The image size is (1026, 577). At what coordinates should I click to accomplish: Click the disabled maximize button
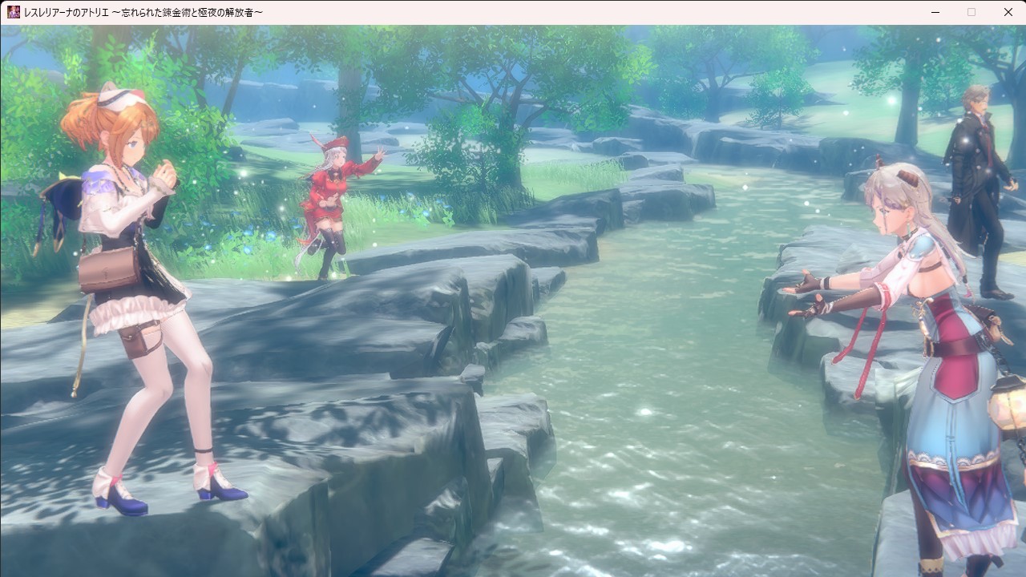[x=971, y=12]
